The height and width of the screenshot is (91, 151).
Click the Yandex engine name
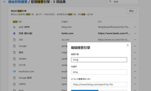(x=23, y=59)
